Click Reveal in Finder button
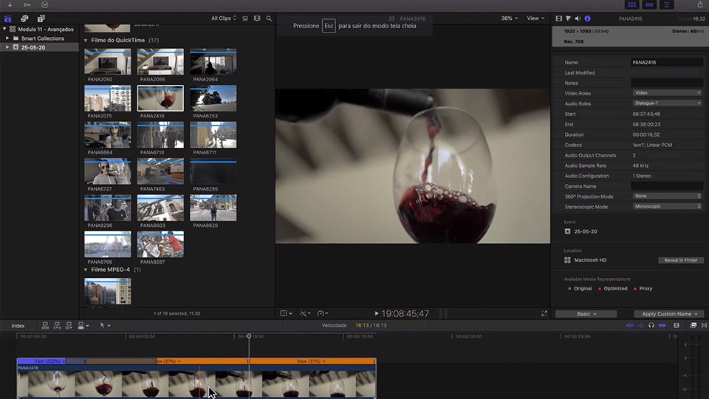This screenshot has height=399, width=709. (680, 260)
